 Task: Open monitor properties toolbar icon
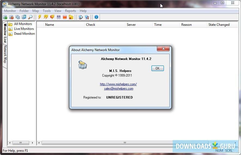click(x=24, y=17)
